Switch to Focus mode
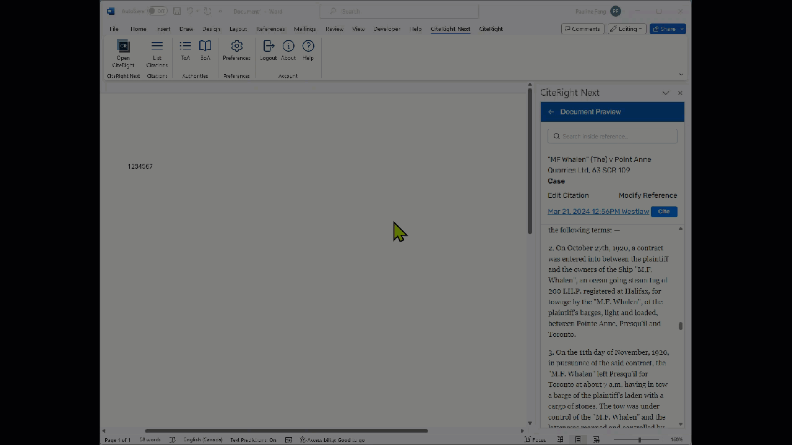792x445 pixels. pos(535,439)
